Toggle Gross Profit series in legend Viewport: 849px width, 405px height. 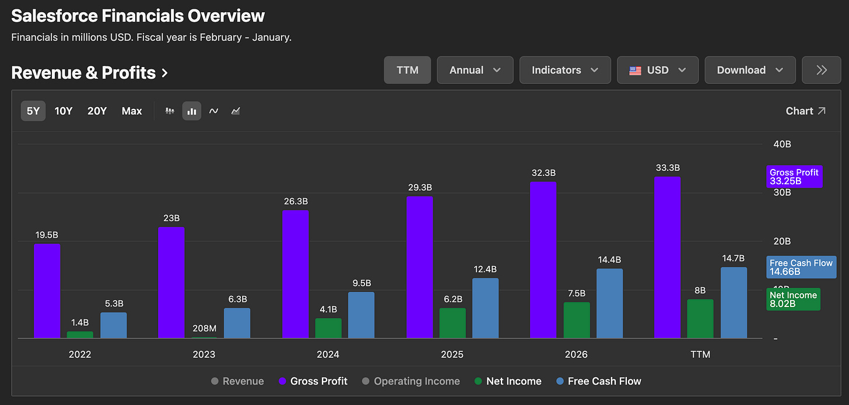[x=313, y=381]
